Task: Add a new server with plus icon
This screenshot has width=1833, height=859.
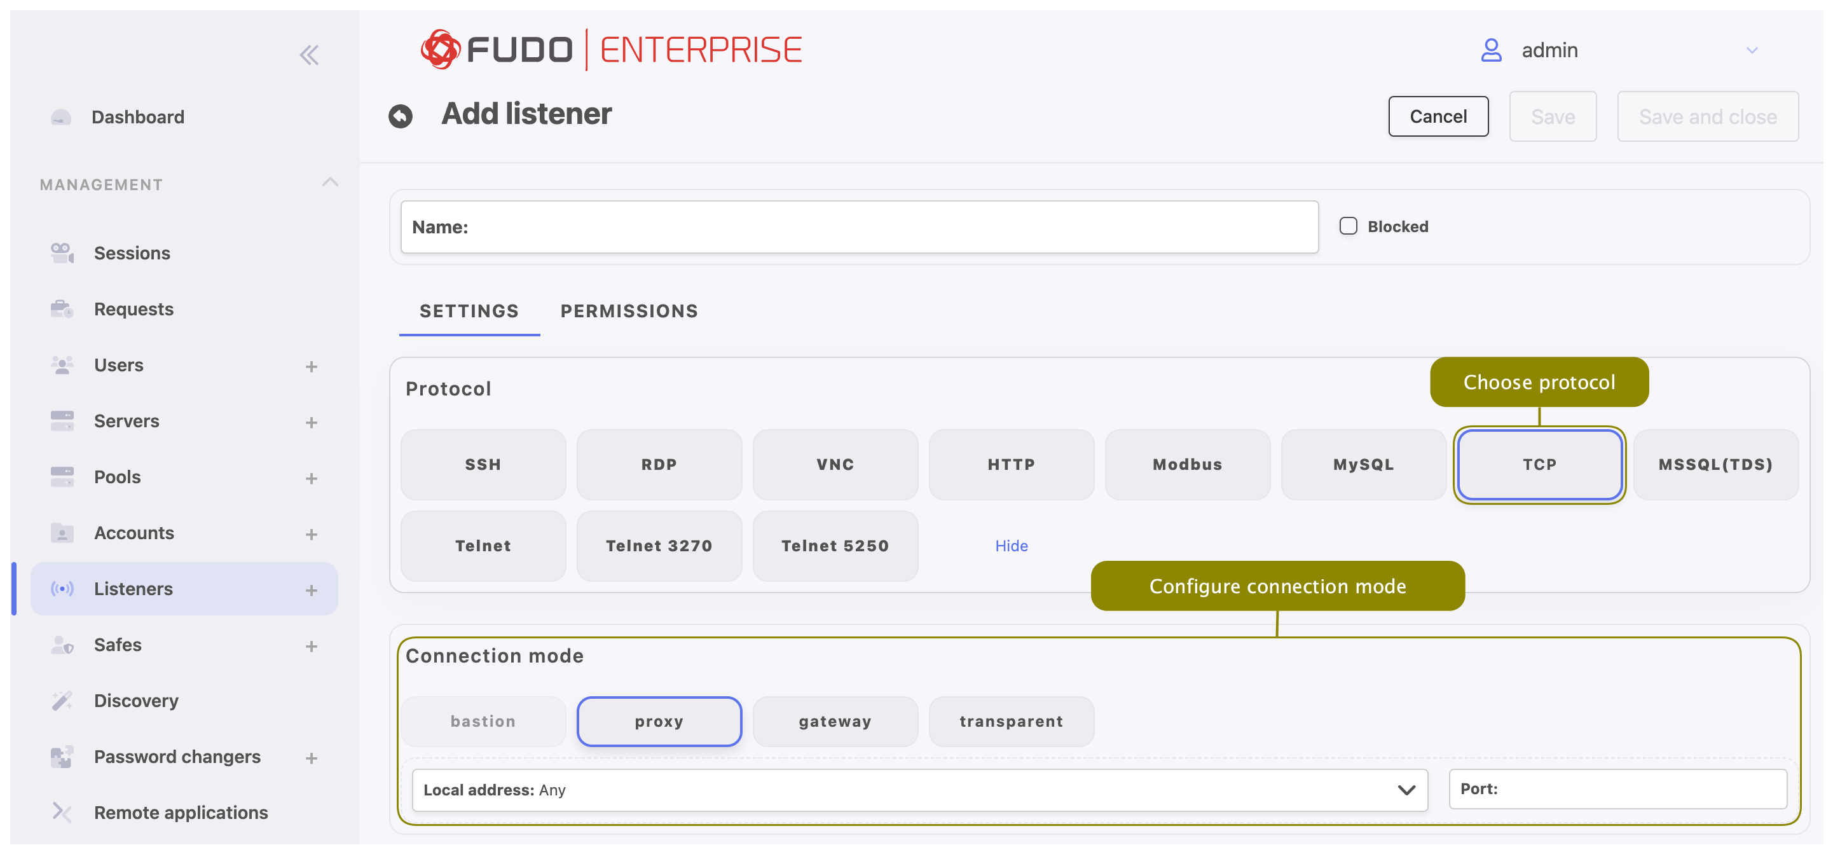Action: click(x=311, y=423)
